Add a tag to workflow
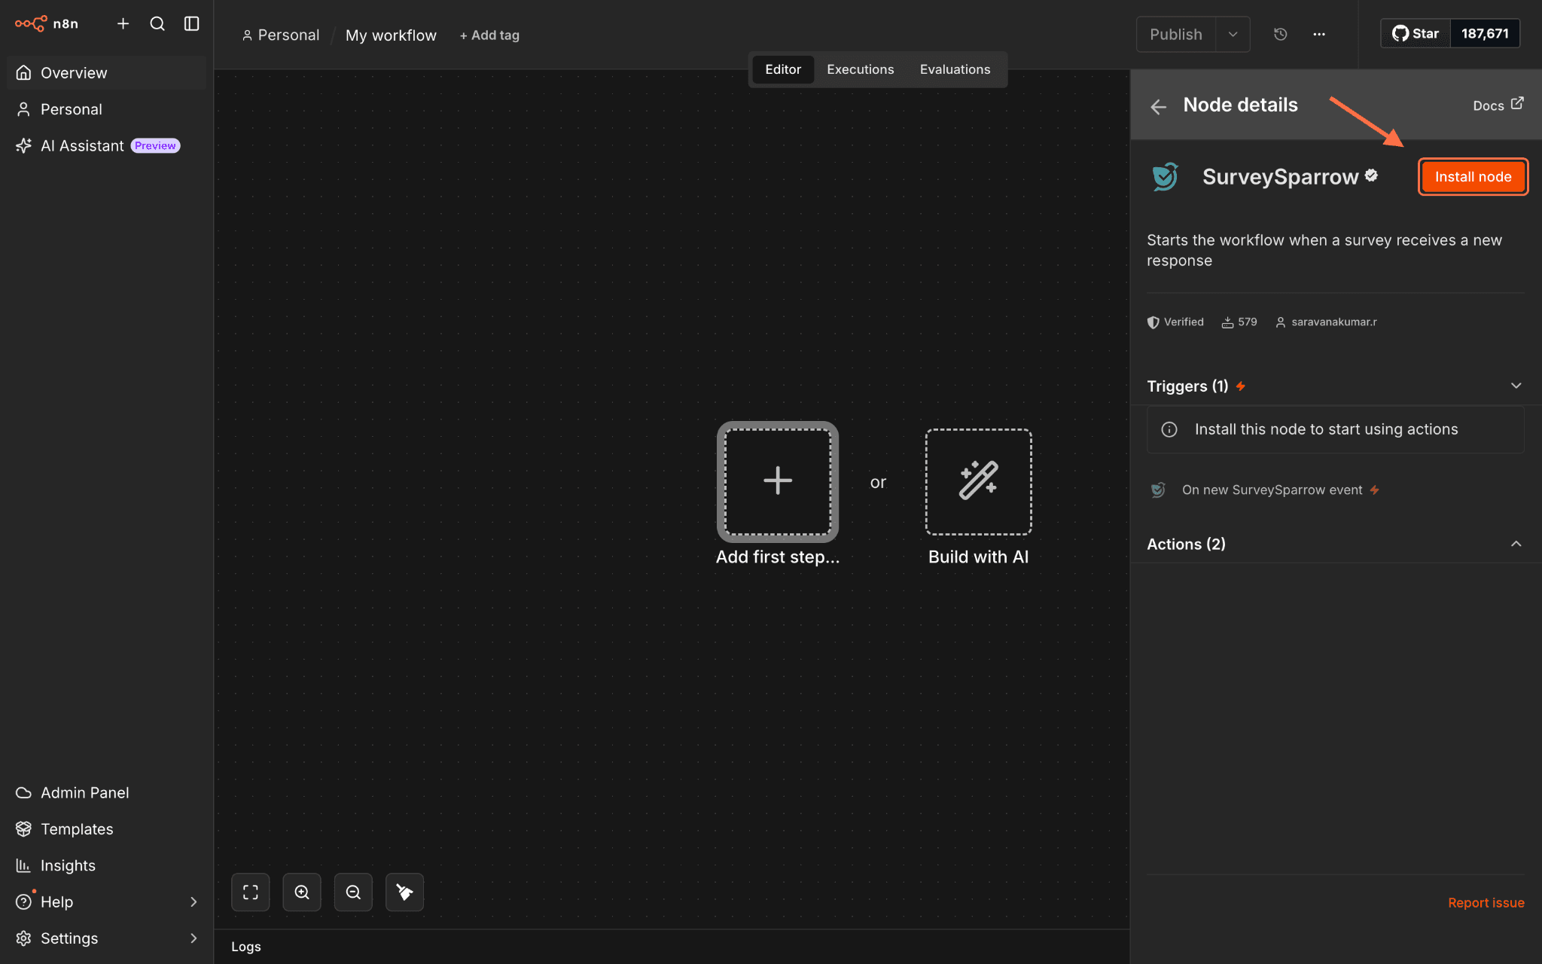This screenshot has height=964, width=1542. (x=489, y=35)
